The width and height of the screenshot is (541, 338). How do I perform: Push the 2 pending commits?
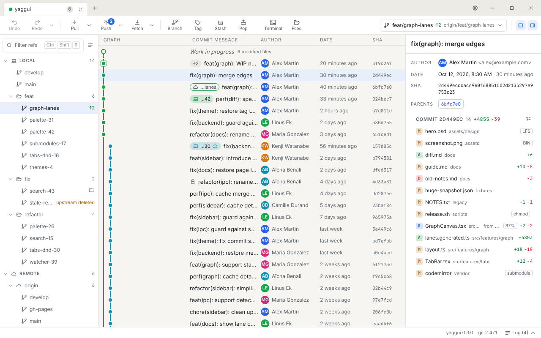[x=106, y=25]
